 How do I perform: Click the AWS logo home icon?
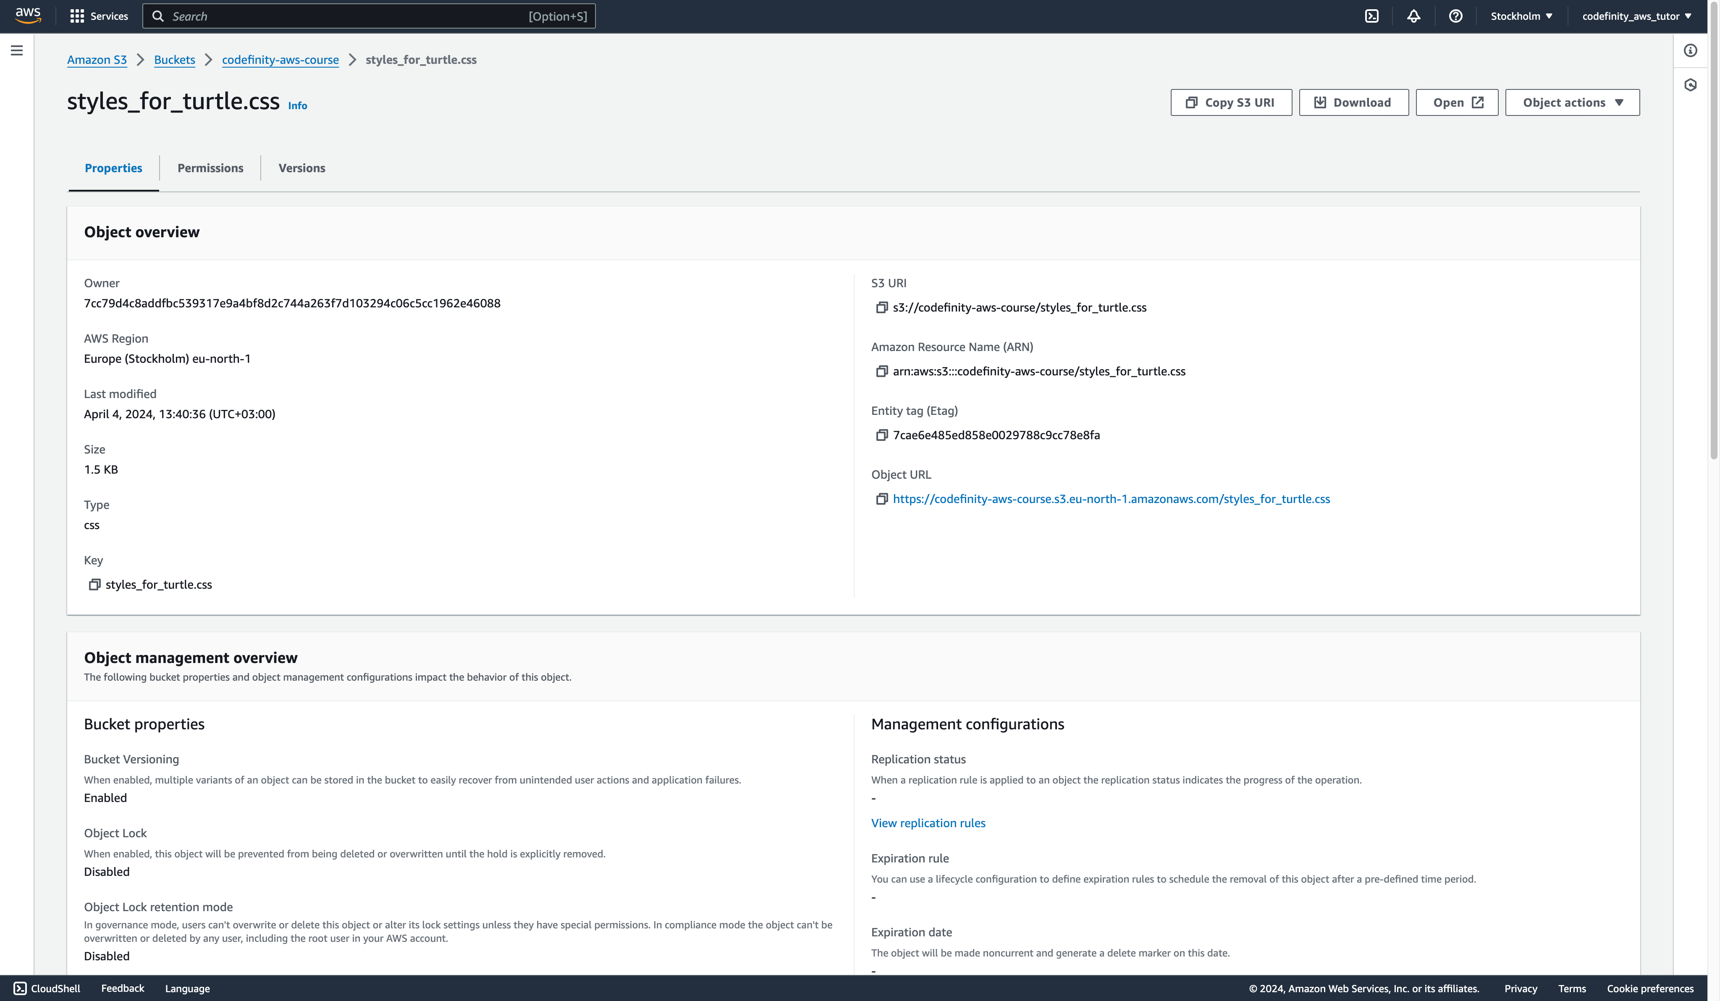tap(28, 16)
